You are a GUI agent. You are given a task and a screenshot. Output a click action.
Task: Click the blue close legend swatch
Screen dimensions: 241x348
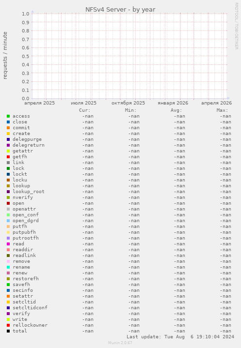[8, 122]
